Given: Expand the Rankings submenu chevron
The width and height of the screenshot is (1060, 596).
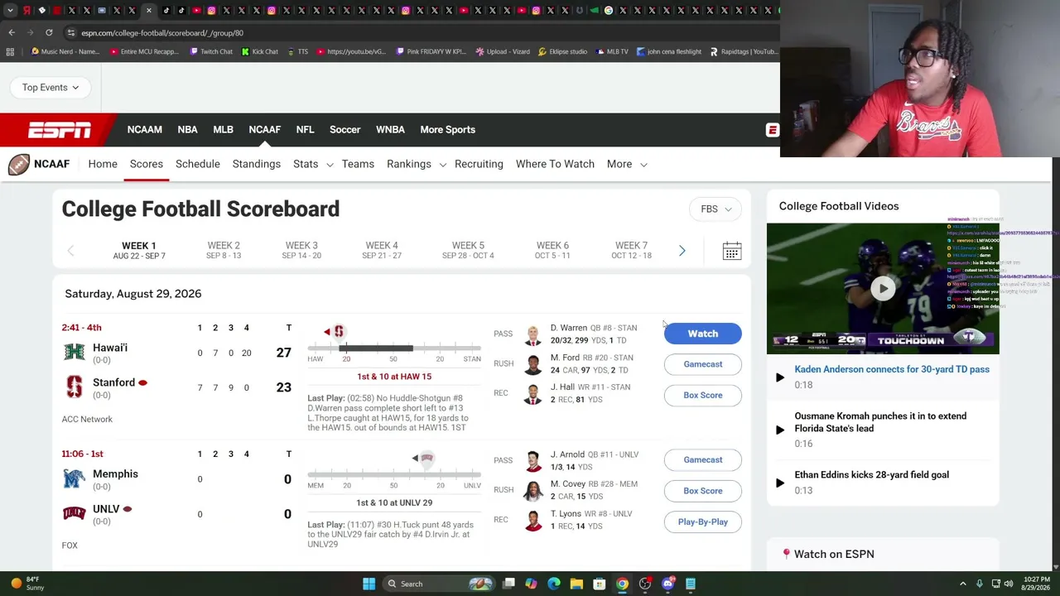Looking at the screenshot, I should pyautogui.click(x=442, y=165).
